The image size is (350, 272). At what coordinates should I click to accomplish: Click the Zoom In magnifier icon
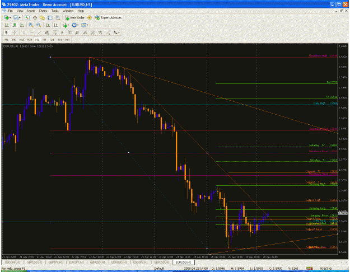31,25
